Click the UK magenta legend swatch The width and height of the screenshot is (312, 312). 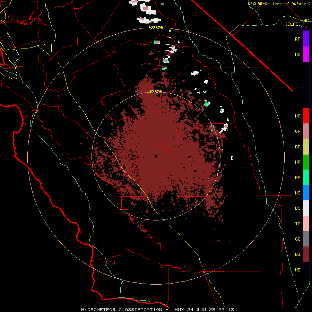pyautogui.click(x=306, y=54)
